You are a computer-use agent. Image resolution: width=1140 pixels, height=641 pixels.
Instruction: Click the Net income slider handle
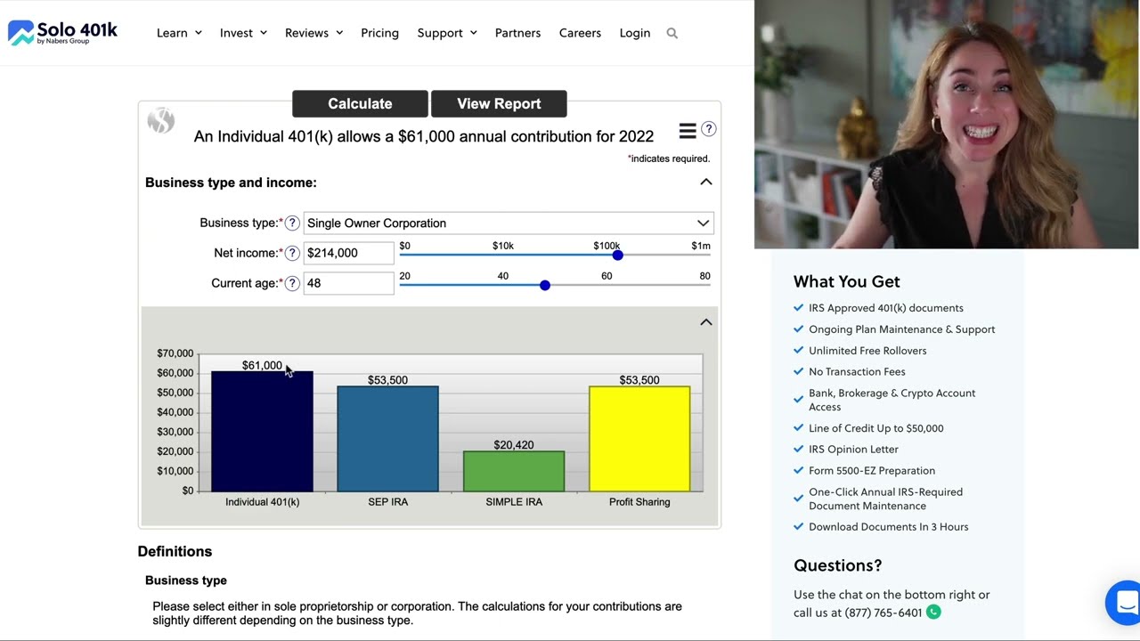(x=618, y=256)
